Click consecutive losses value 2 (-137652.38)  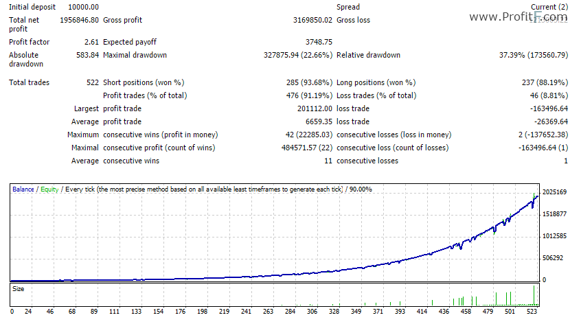[x=543, y=135]
